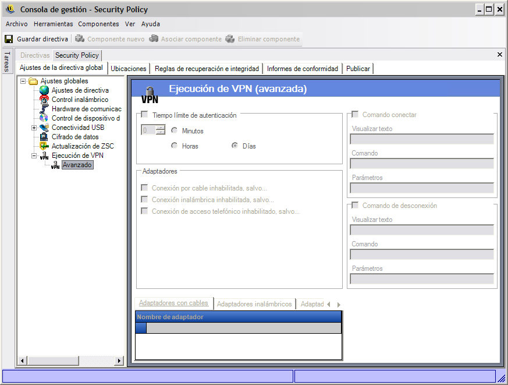Select the Adaptadores inalámbricos tab
Viewport: 508px width, 385px height.
coord(254,304)
